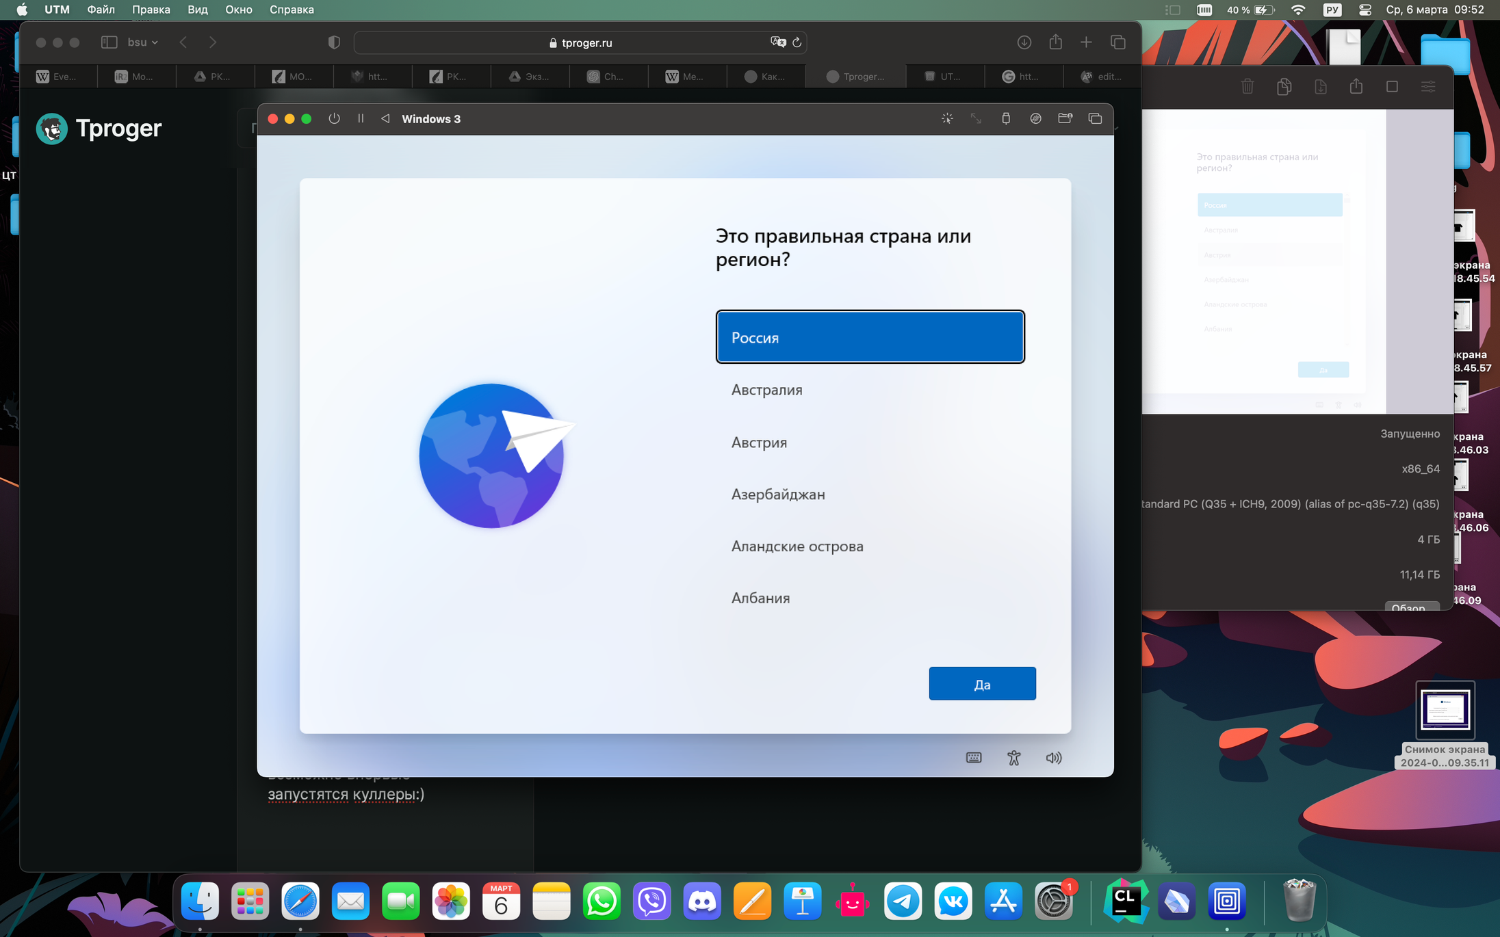Click the resize display arrows icon

pyautogui.click(x=977, y=118)
